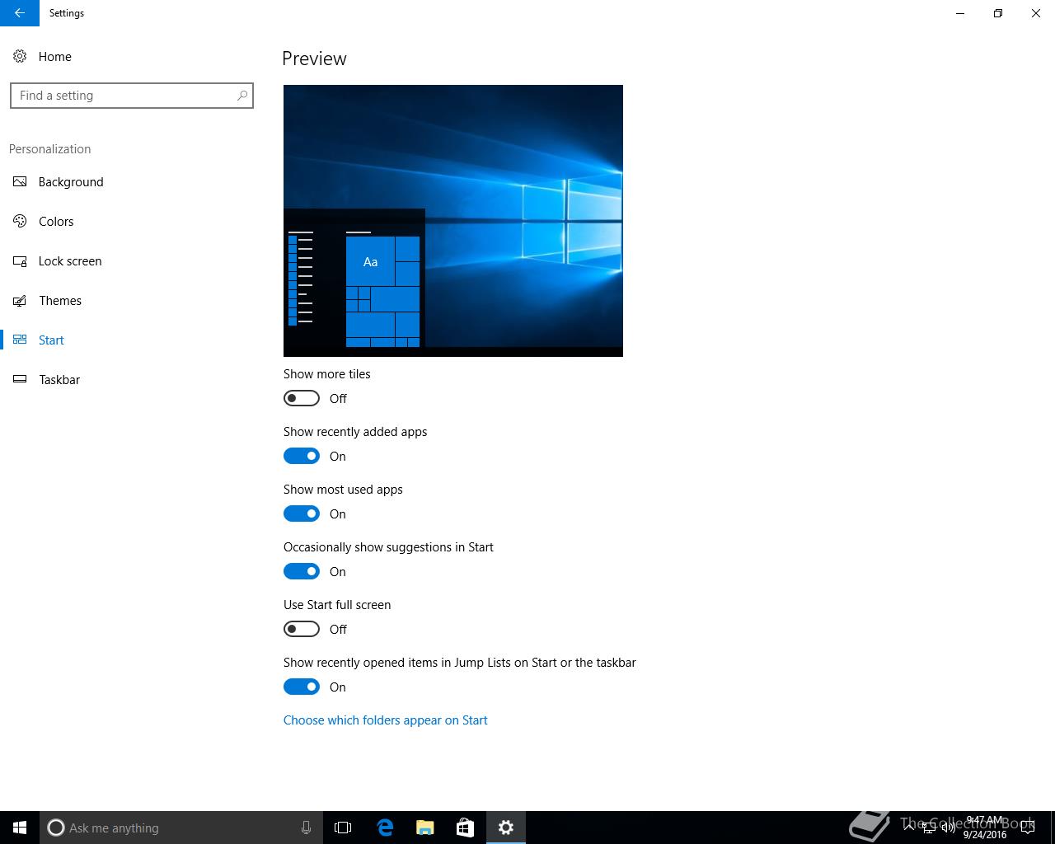The height and width of the screenshot is (844, 1055).
Task: Restore down the Settings window
Action: pos(998,13)
